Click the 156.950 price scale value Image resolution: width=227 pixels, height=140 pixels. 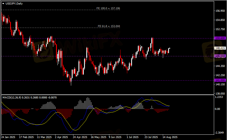(220, 11)
